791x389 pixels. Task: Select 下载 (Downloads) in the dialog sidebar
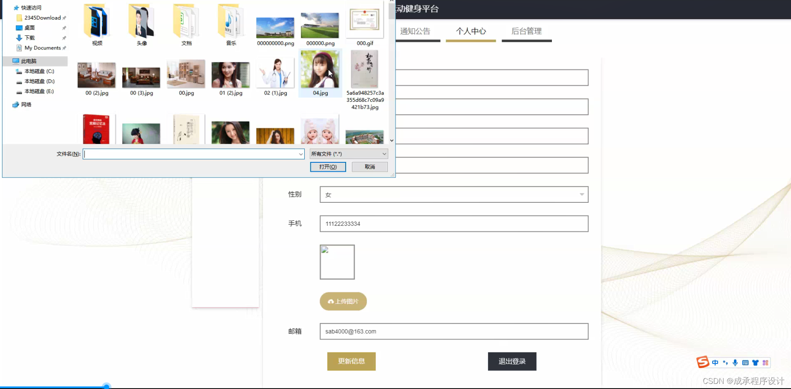pos(29,37)
